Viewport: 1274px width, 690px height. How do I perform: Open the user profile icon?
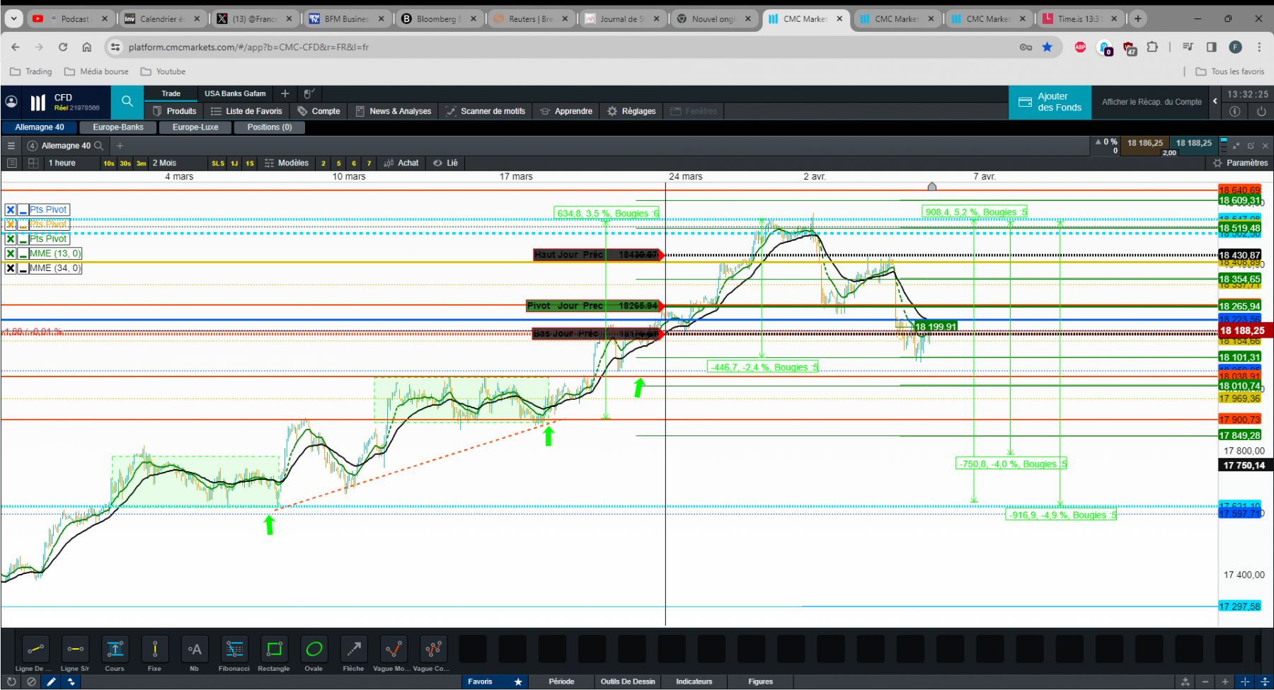pyautogui.click(x=11, y=102)
